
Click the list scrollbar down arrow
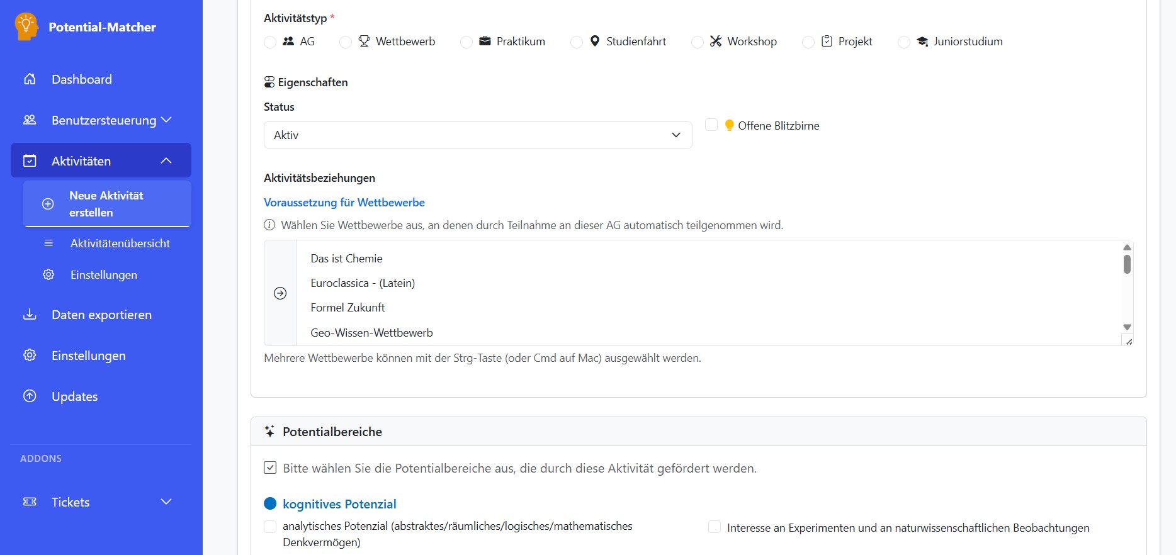point(1127,327)
